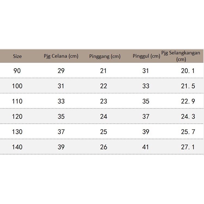
Task: Select size 90 in the Size column
Action: coord(17,71)
